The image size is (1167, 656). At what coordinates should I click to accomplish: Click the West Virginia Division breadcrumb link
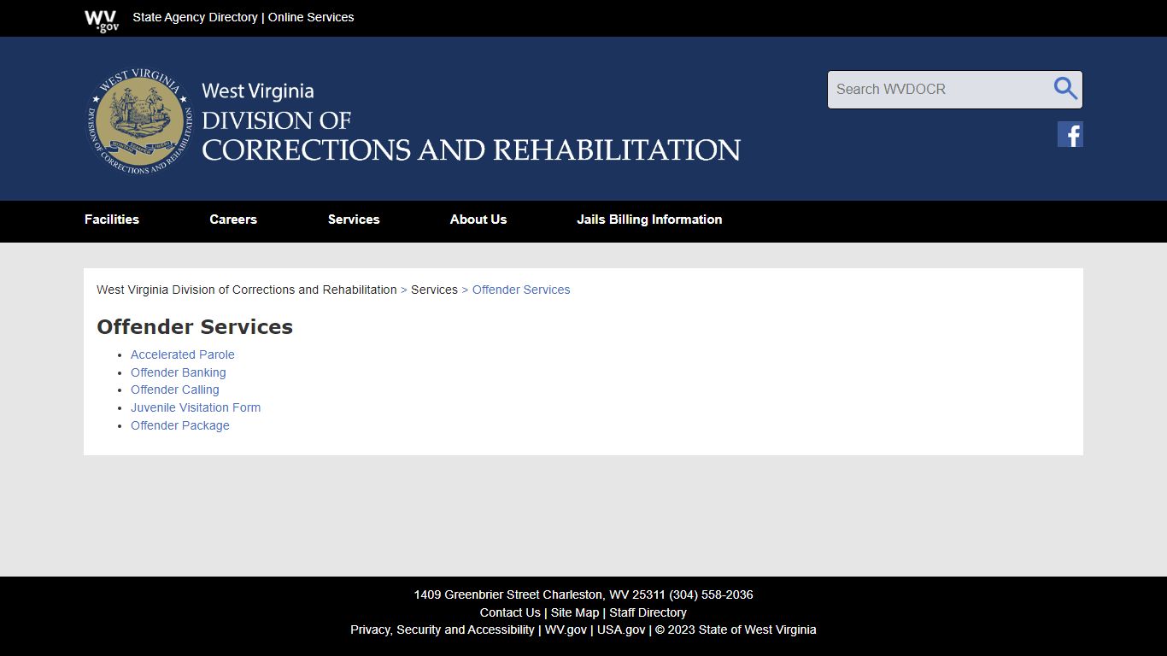(x=247, y=290)
